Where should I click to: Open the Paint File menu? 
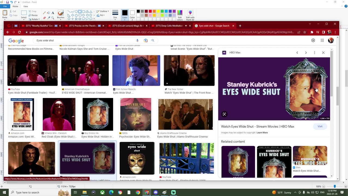pos(5,6)
